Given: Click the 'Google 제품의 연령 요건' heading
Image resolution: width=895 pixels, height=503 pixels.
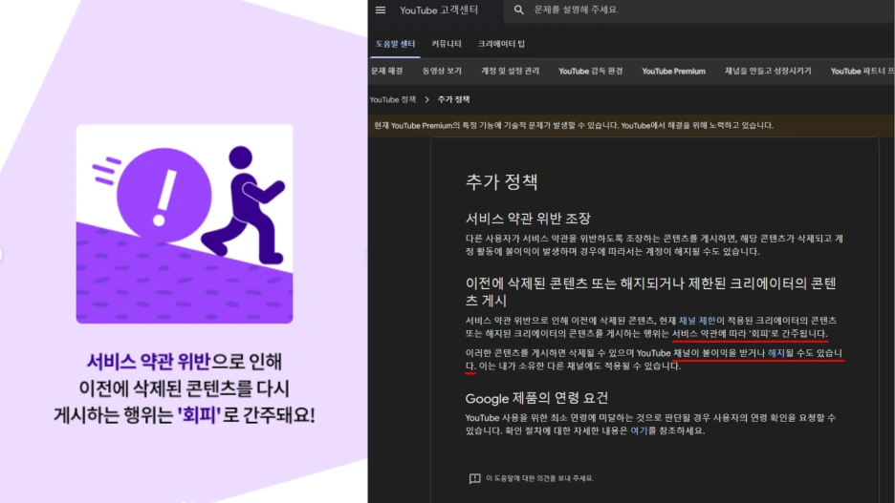Looking at the screenshot, I should coord(536,398).
